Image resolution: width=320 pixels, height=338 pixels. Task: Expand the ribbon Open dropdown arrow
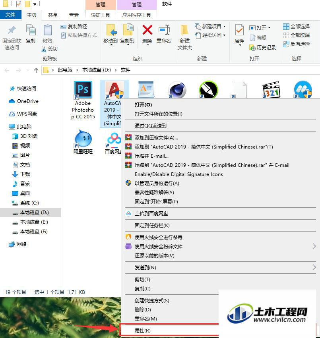pos(269,27)
